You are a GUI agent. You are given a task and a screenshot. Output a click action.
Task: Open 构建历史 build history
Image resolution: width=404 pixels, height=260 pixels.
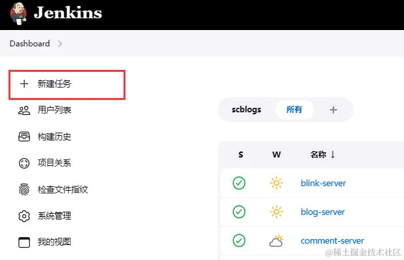(x=54, y=137)
